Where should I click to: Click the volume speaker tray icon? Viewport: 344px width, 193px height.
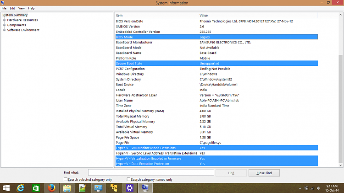point(318,188)
